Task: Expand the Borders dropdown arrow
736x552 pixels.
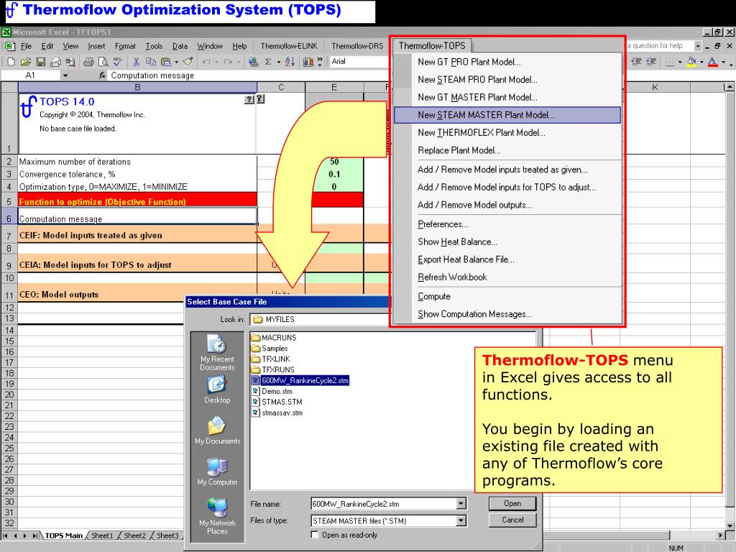Action: point(680,62)
